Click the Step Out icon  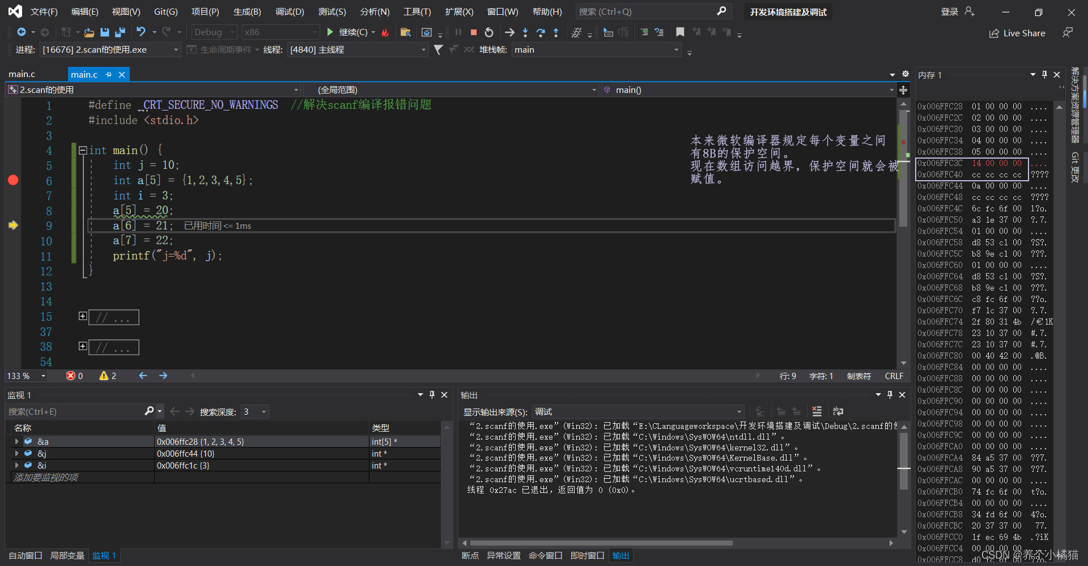coord(556,32)
